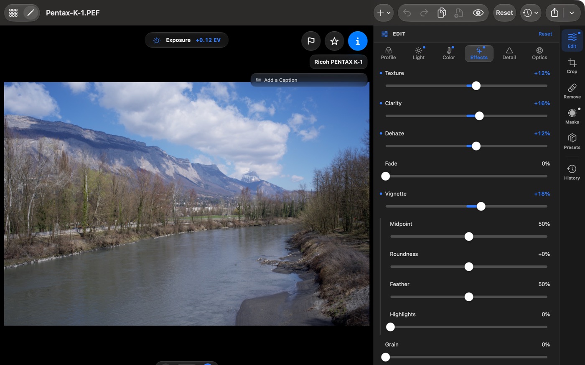Open the Presets panel

click(x=572, y=141)
